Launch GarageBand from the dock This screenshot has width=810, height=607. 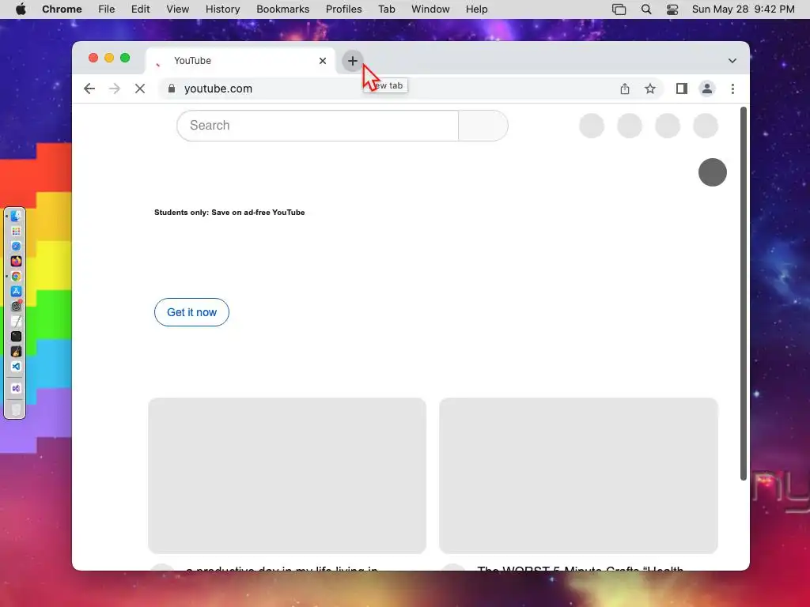[x=16, y=352]
